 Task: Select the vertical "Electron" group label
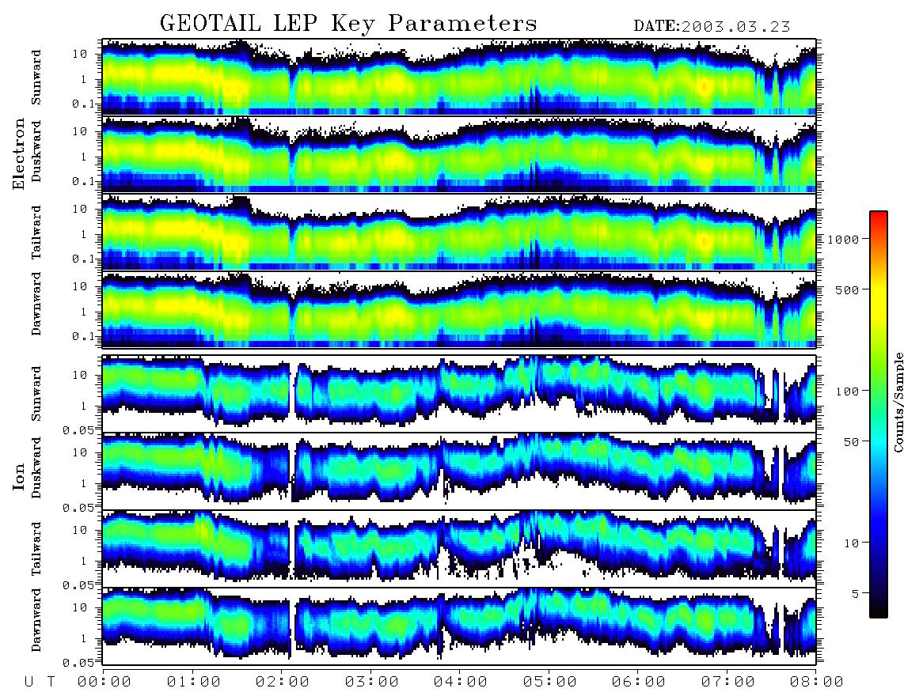[19, 153]
